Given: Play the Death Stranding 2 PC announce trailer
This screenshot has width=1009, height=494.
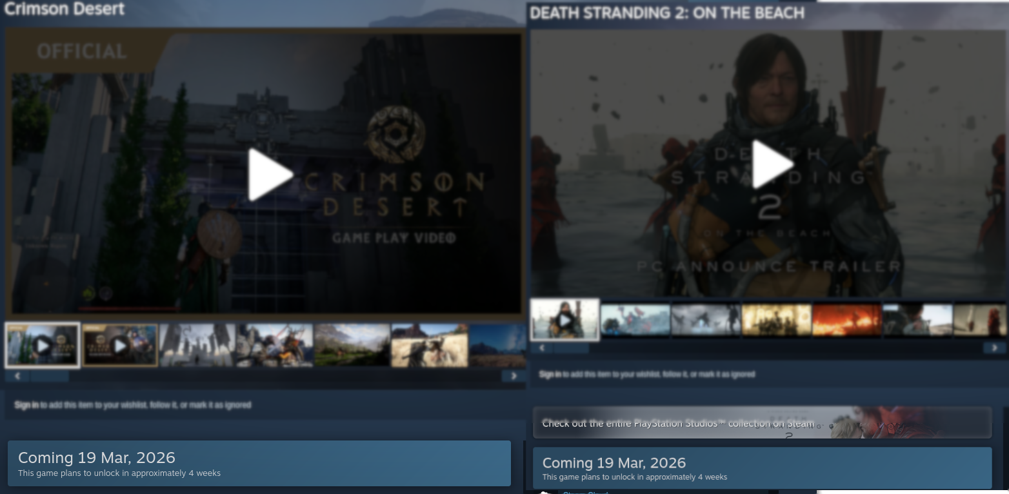Looking at the screenshot, I should [x=774, y=164].
